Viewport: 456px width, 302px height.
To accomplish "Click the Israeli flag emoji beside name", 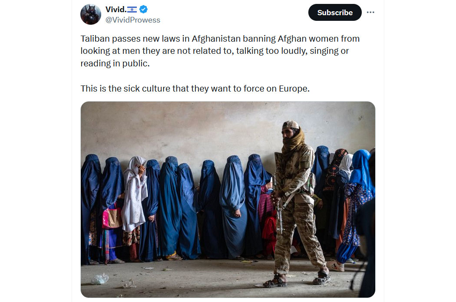I will pyautogui.click(x=132, y=10).
